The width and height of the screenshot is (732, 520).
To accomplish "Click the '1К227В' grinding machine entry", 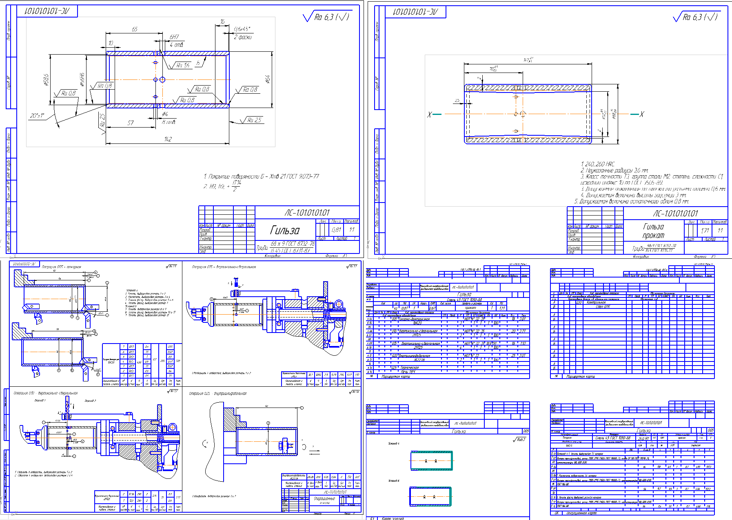I will (x=420, y=359).
